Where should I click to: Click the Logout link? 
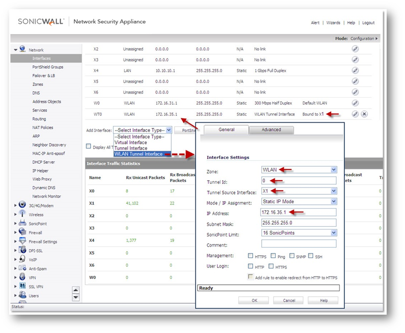tap(368, 23)
